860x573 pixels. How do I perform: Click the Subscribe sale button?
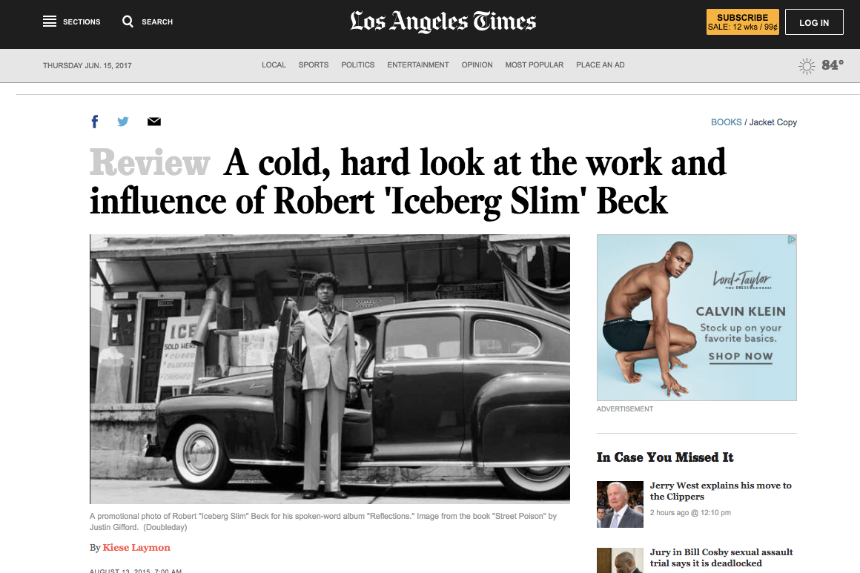[743, 22]
